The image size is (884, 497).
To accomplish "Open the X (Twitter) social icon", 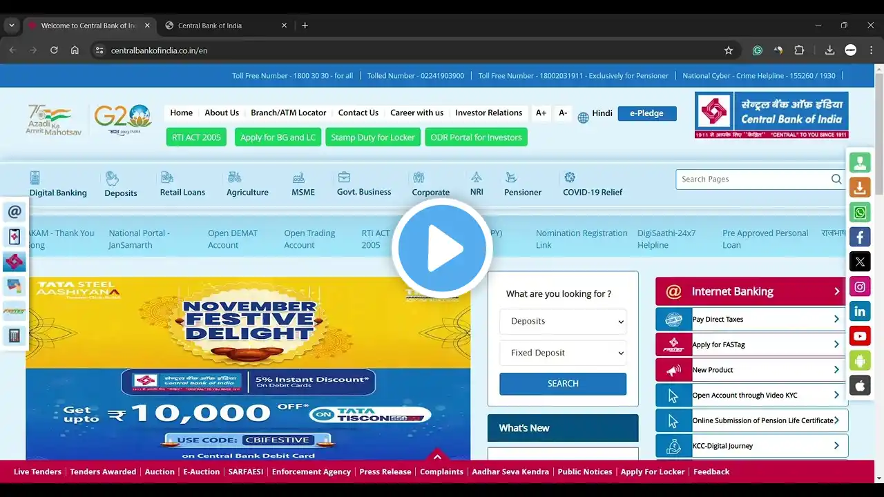I will click(860, 262).
